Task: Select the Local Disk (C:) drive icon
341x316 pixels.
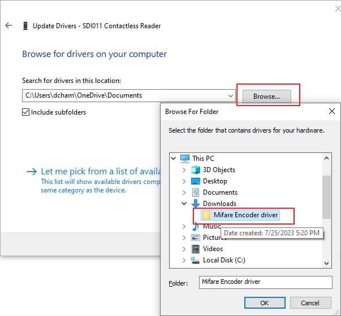Action: click(196, 260)
